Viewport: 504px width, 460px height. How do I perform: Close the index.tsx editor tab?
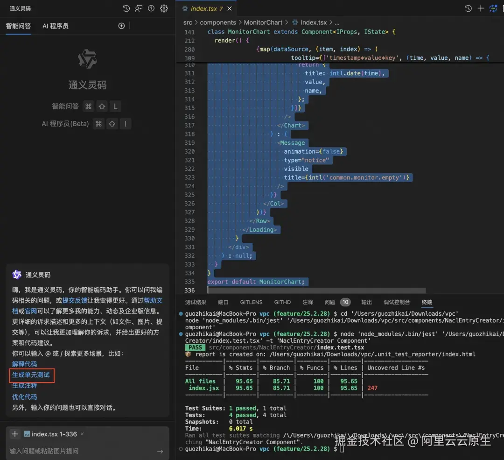tap(230, 9)
